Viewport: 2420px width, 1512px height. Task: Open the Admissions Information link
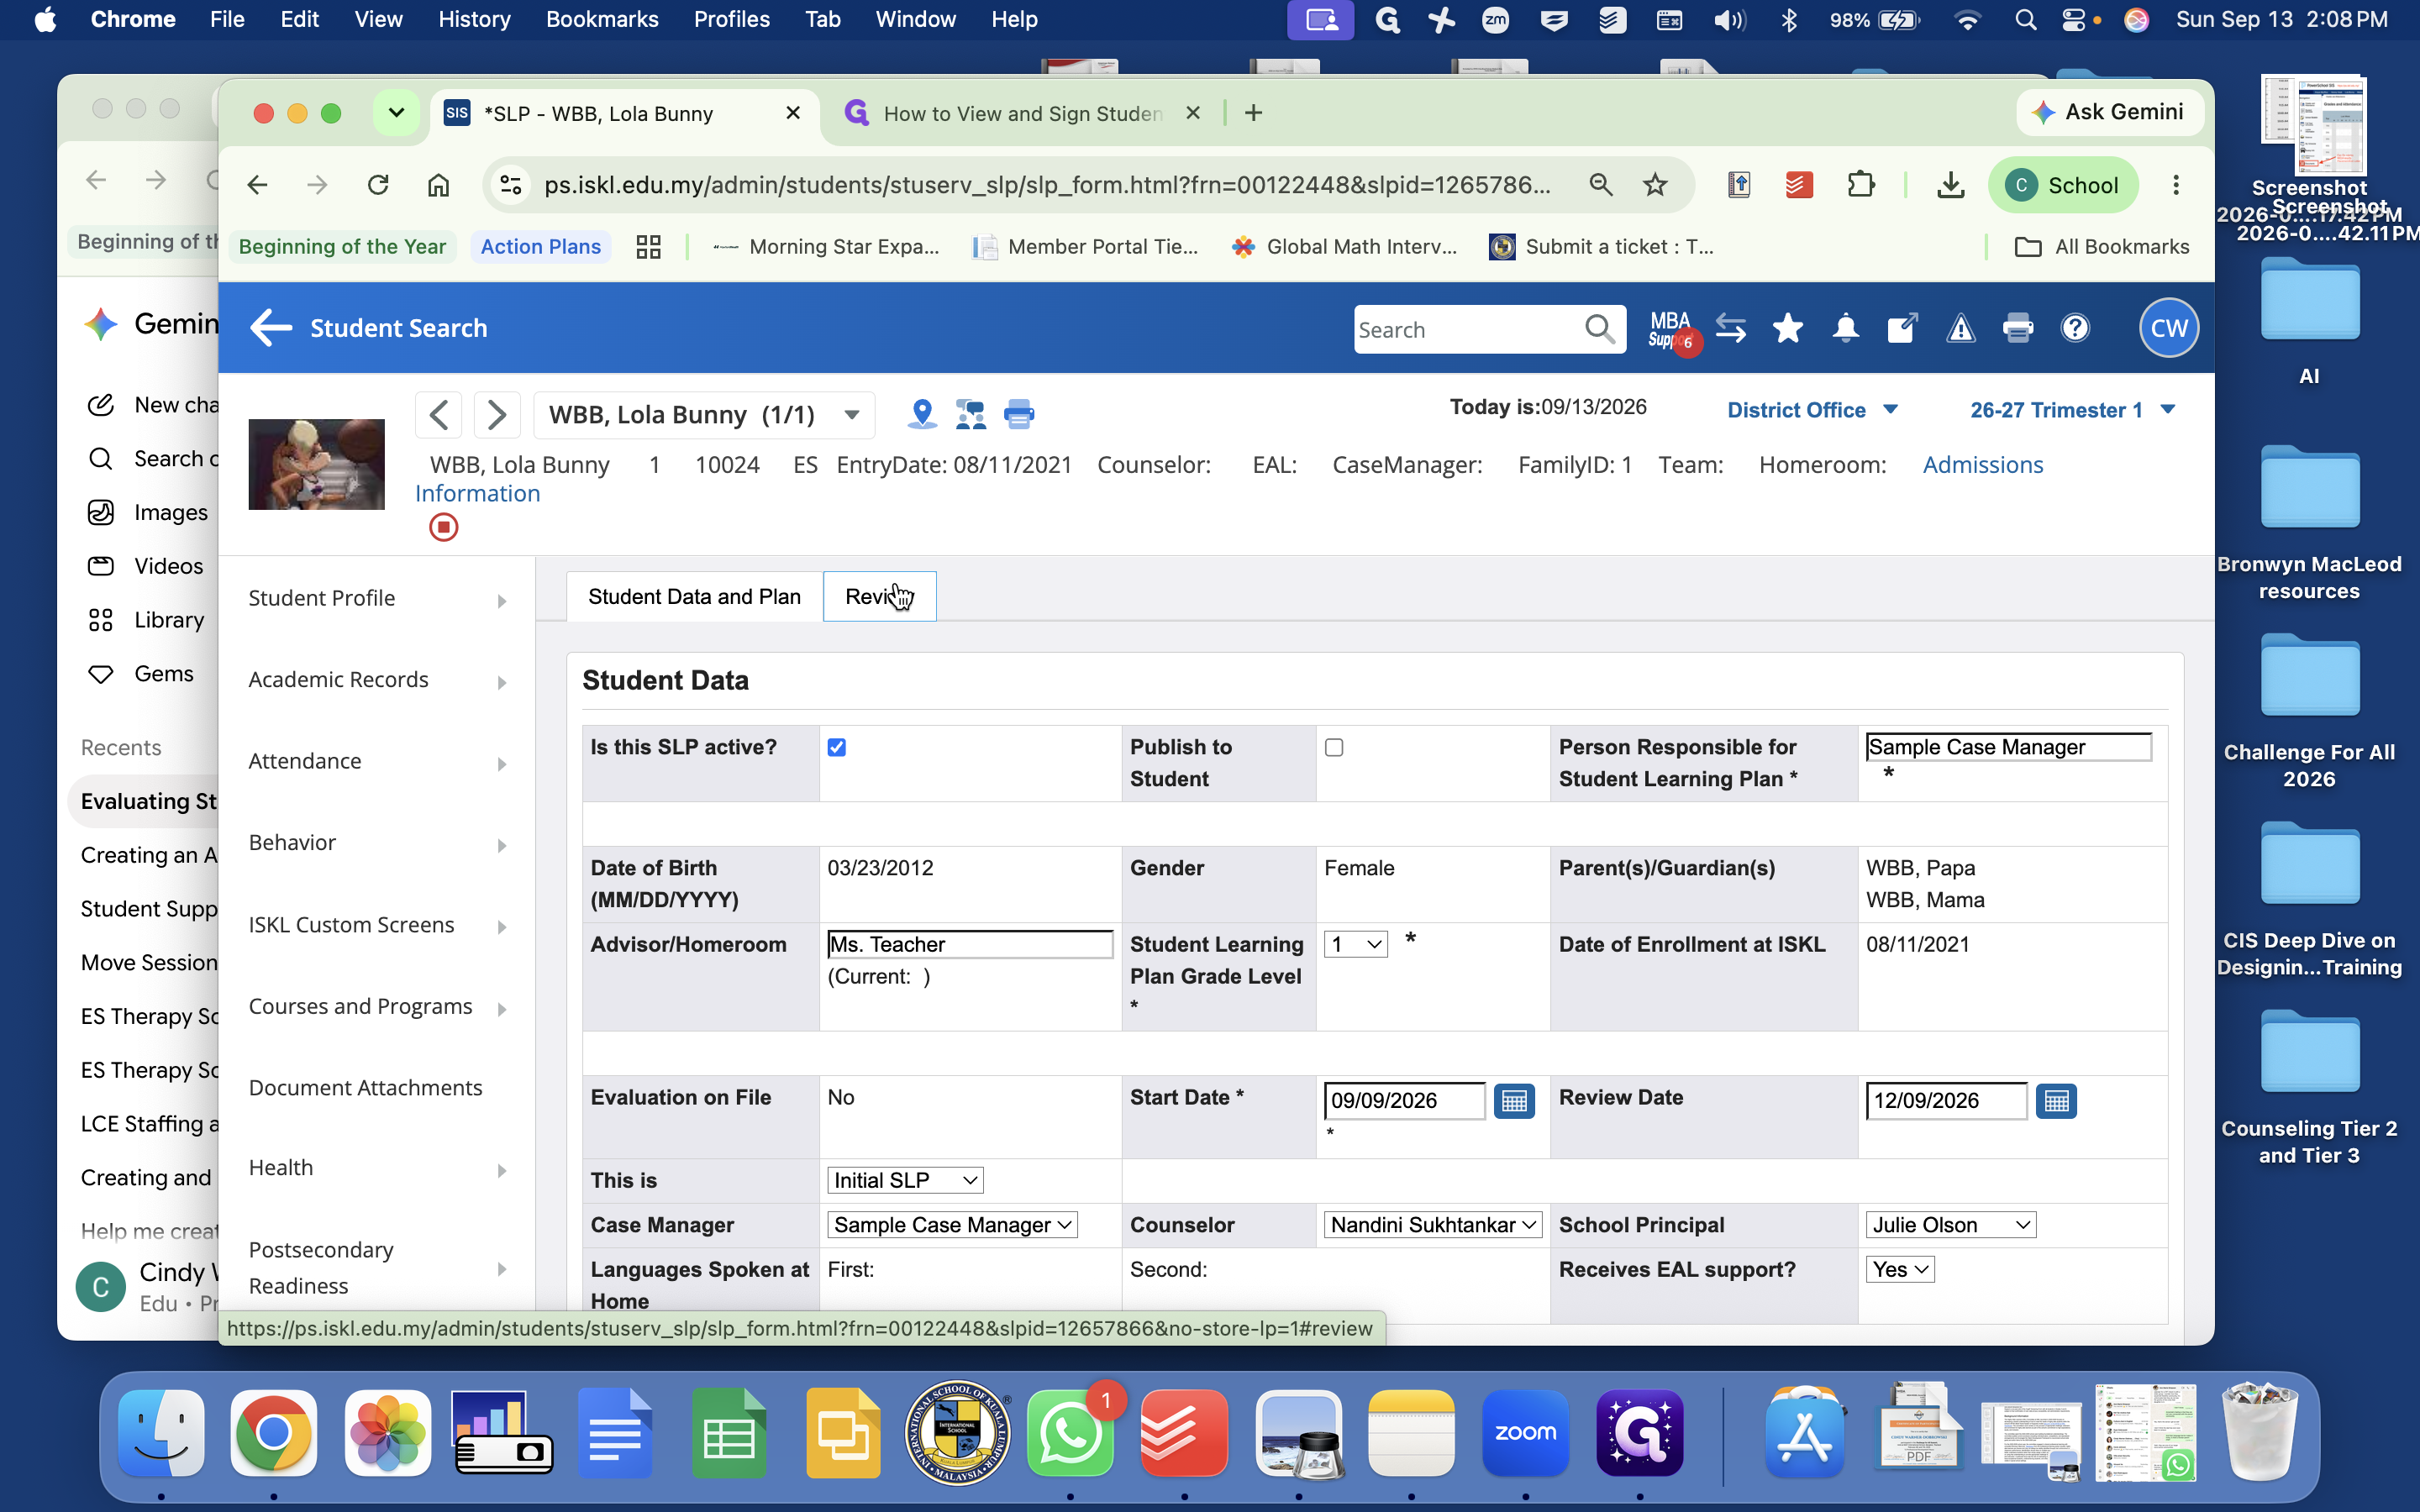1982,465
